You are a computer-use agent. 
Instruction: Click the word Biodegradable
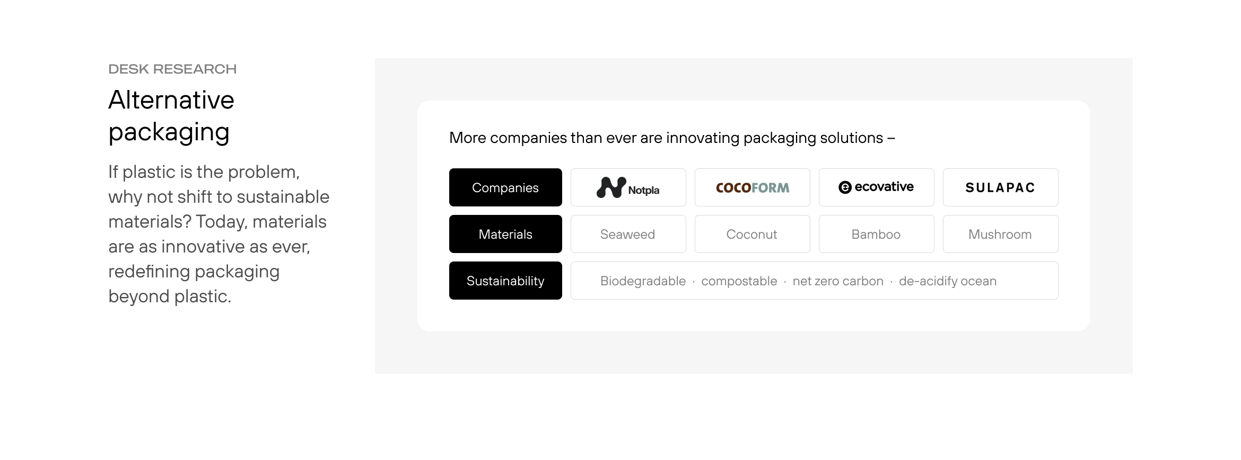(x=643, y=281)
